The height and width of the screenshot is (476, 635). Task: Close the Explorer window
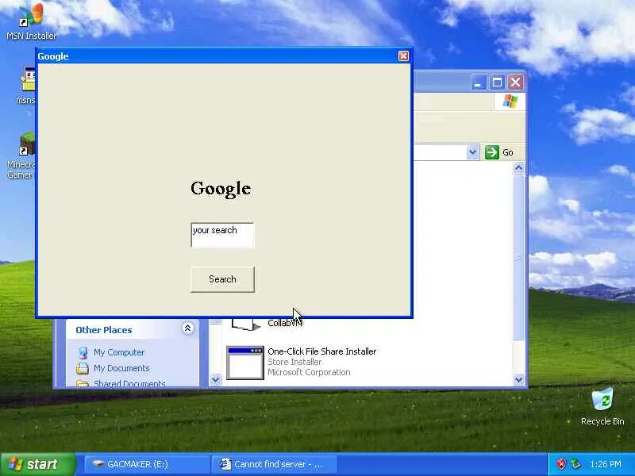515,83
